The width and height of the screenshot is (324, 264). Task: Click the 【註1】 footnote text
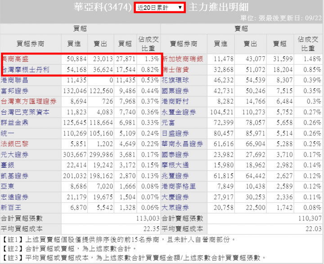click(119, 240)
